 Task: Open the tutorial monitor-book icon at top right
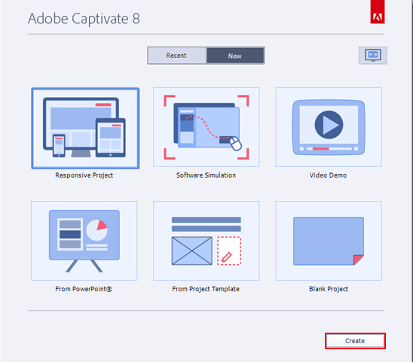click(373, 55)
